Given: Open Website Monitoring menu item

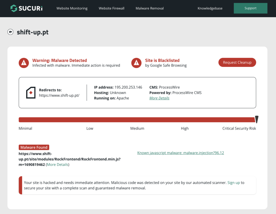Looking at the screenshot, I should 72,8.
